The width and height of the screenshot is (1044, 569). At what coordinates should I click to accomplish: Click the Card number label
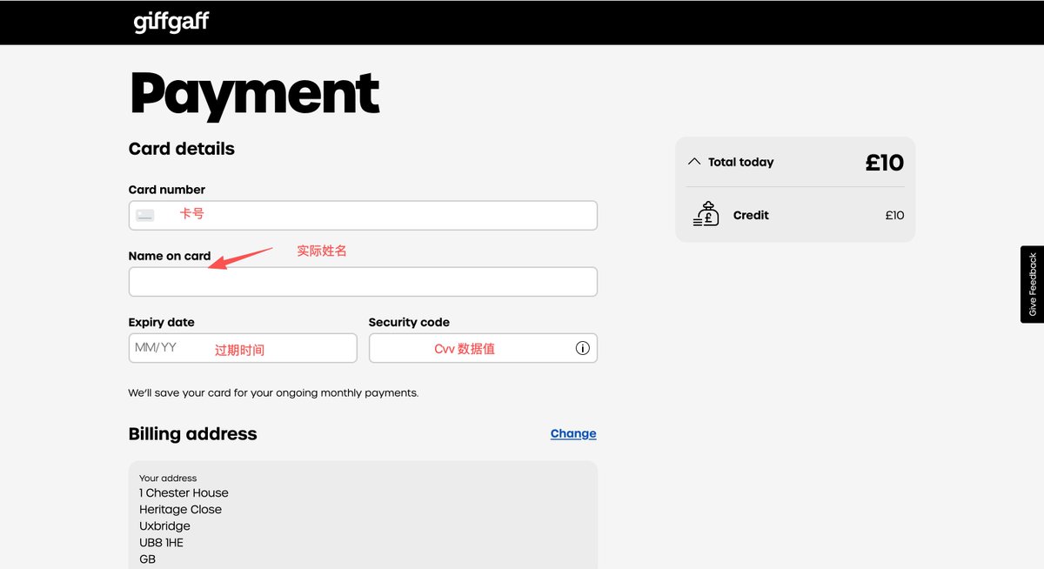pos(166,190)
